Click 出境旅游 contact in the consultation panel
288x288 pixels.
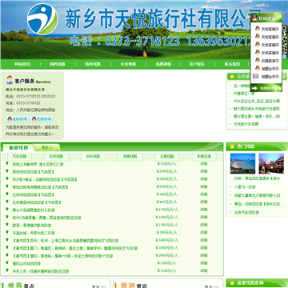(x=270, y=61)
